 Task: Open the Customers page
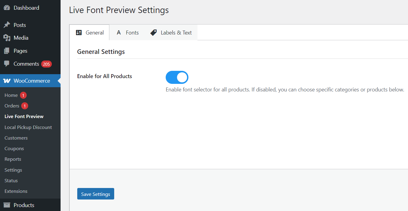(x=16, y=138)
